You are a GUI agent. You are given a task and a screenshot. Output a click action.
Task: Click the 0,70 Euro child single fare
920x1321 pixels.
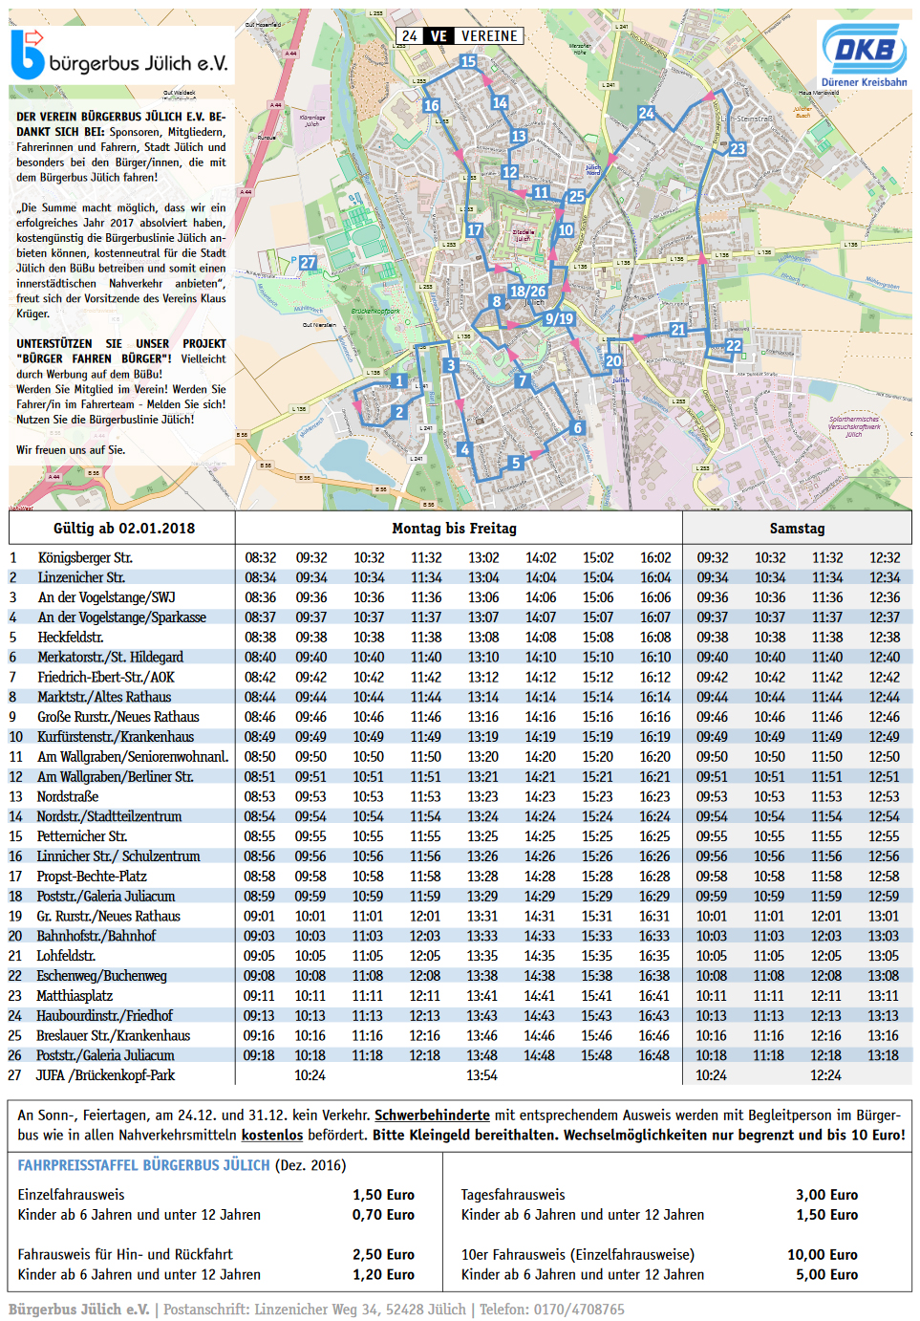tap(383, 1215)
